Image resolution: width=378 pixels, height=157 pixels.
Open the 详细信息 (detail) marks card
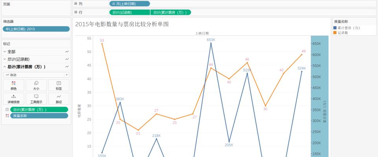click(x=14, y=99)
